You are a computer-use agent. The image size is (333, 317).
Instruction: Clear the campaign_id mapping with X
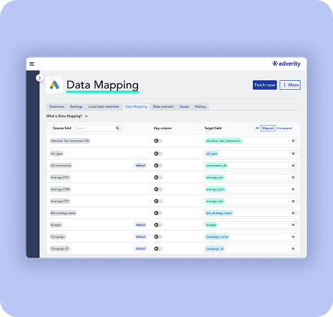293,249
